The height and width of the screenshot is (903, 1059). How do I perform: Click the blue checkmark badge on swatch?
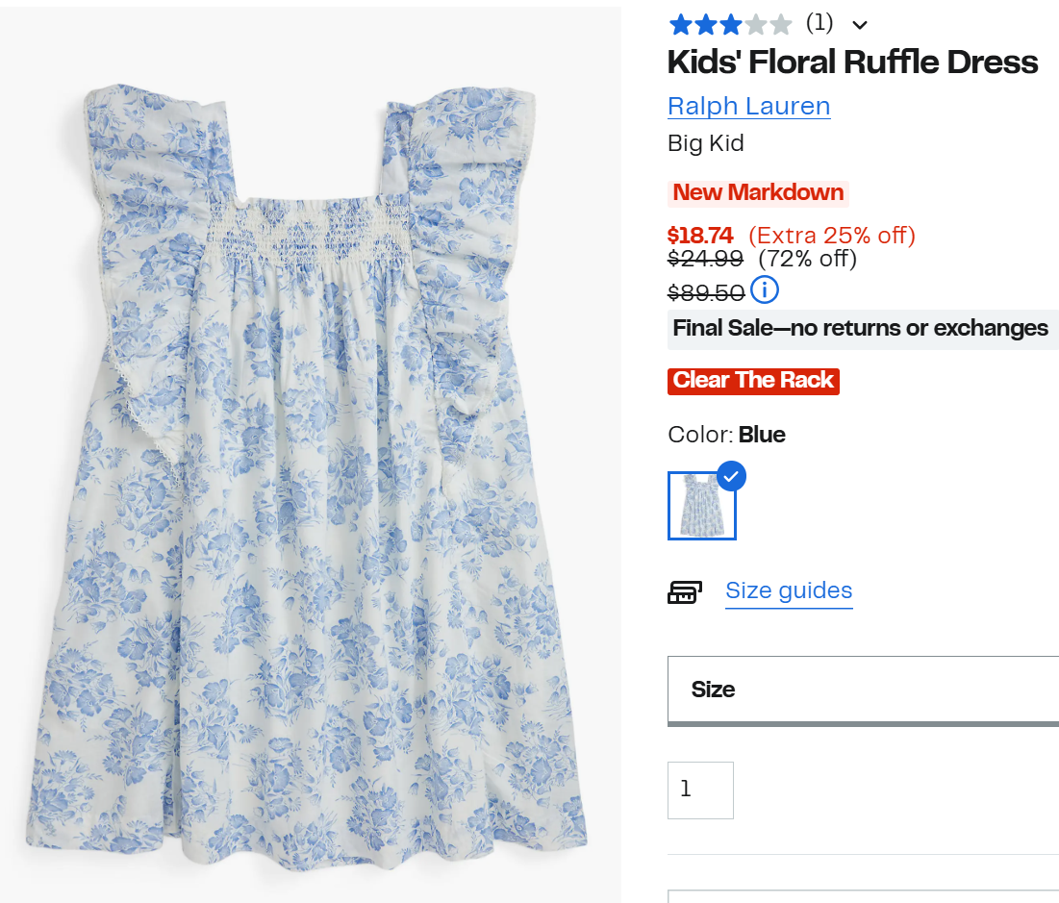pos(731,476)
